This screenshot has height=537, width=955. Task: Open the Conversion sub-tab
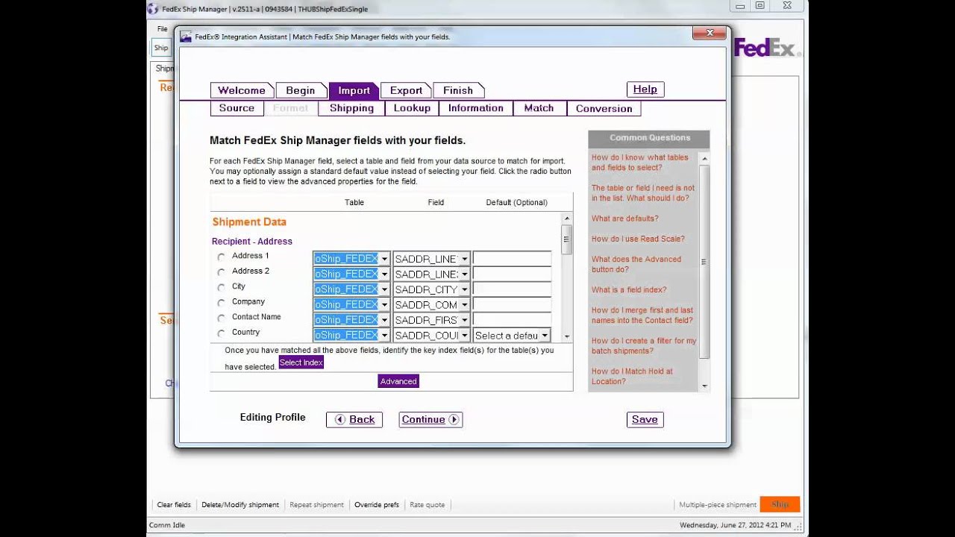604,109
